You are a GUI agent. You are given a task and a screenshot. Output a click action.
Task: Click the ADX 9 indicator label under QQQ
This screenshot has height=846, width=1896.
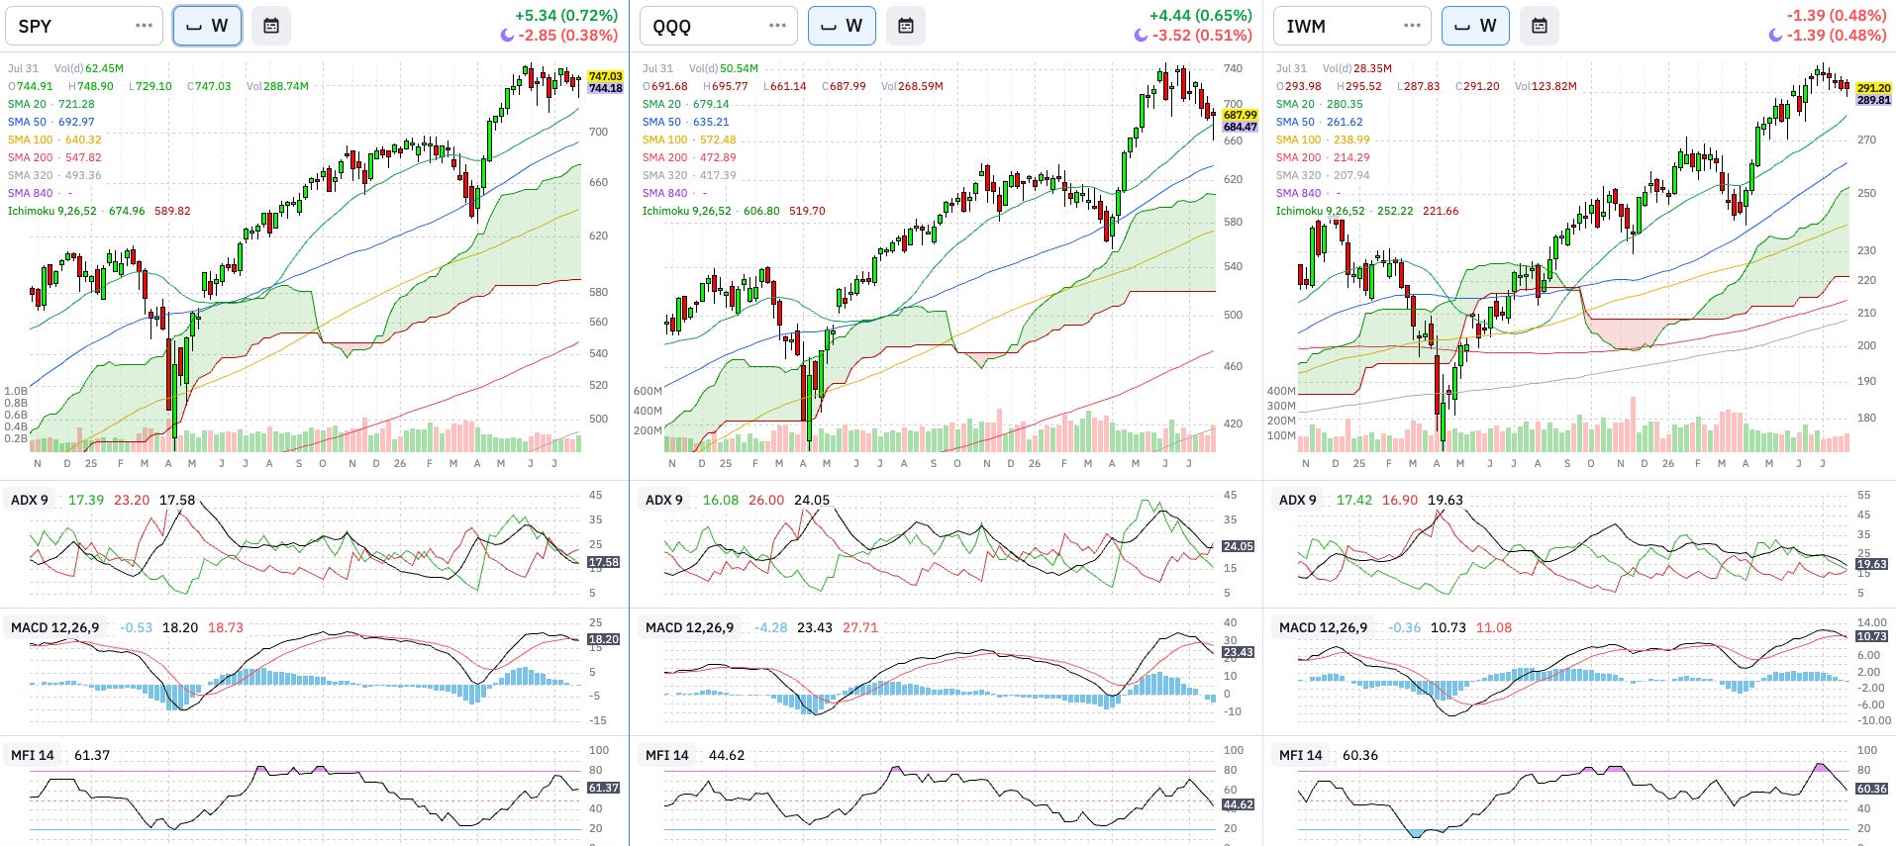click(664, 500)
